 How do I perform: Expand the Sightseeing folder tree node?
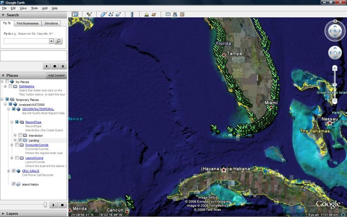[5, 86]
